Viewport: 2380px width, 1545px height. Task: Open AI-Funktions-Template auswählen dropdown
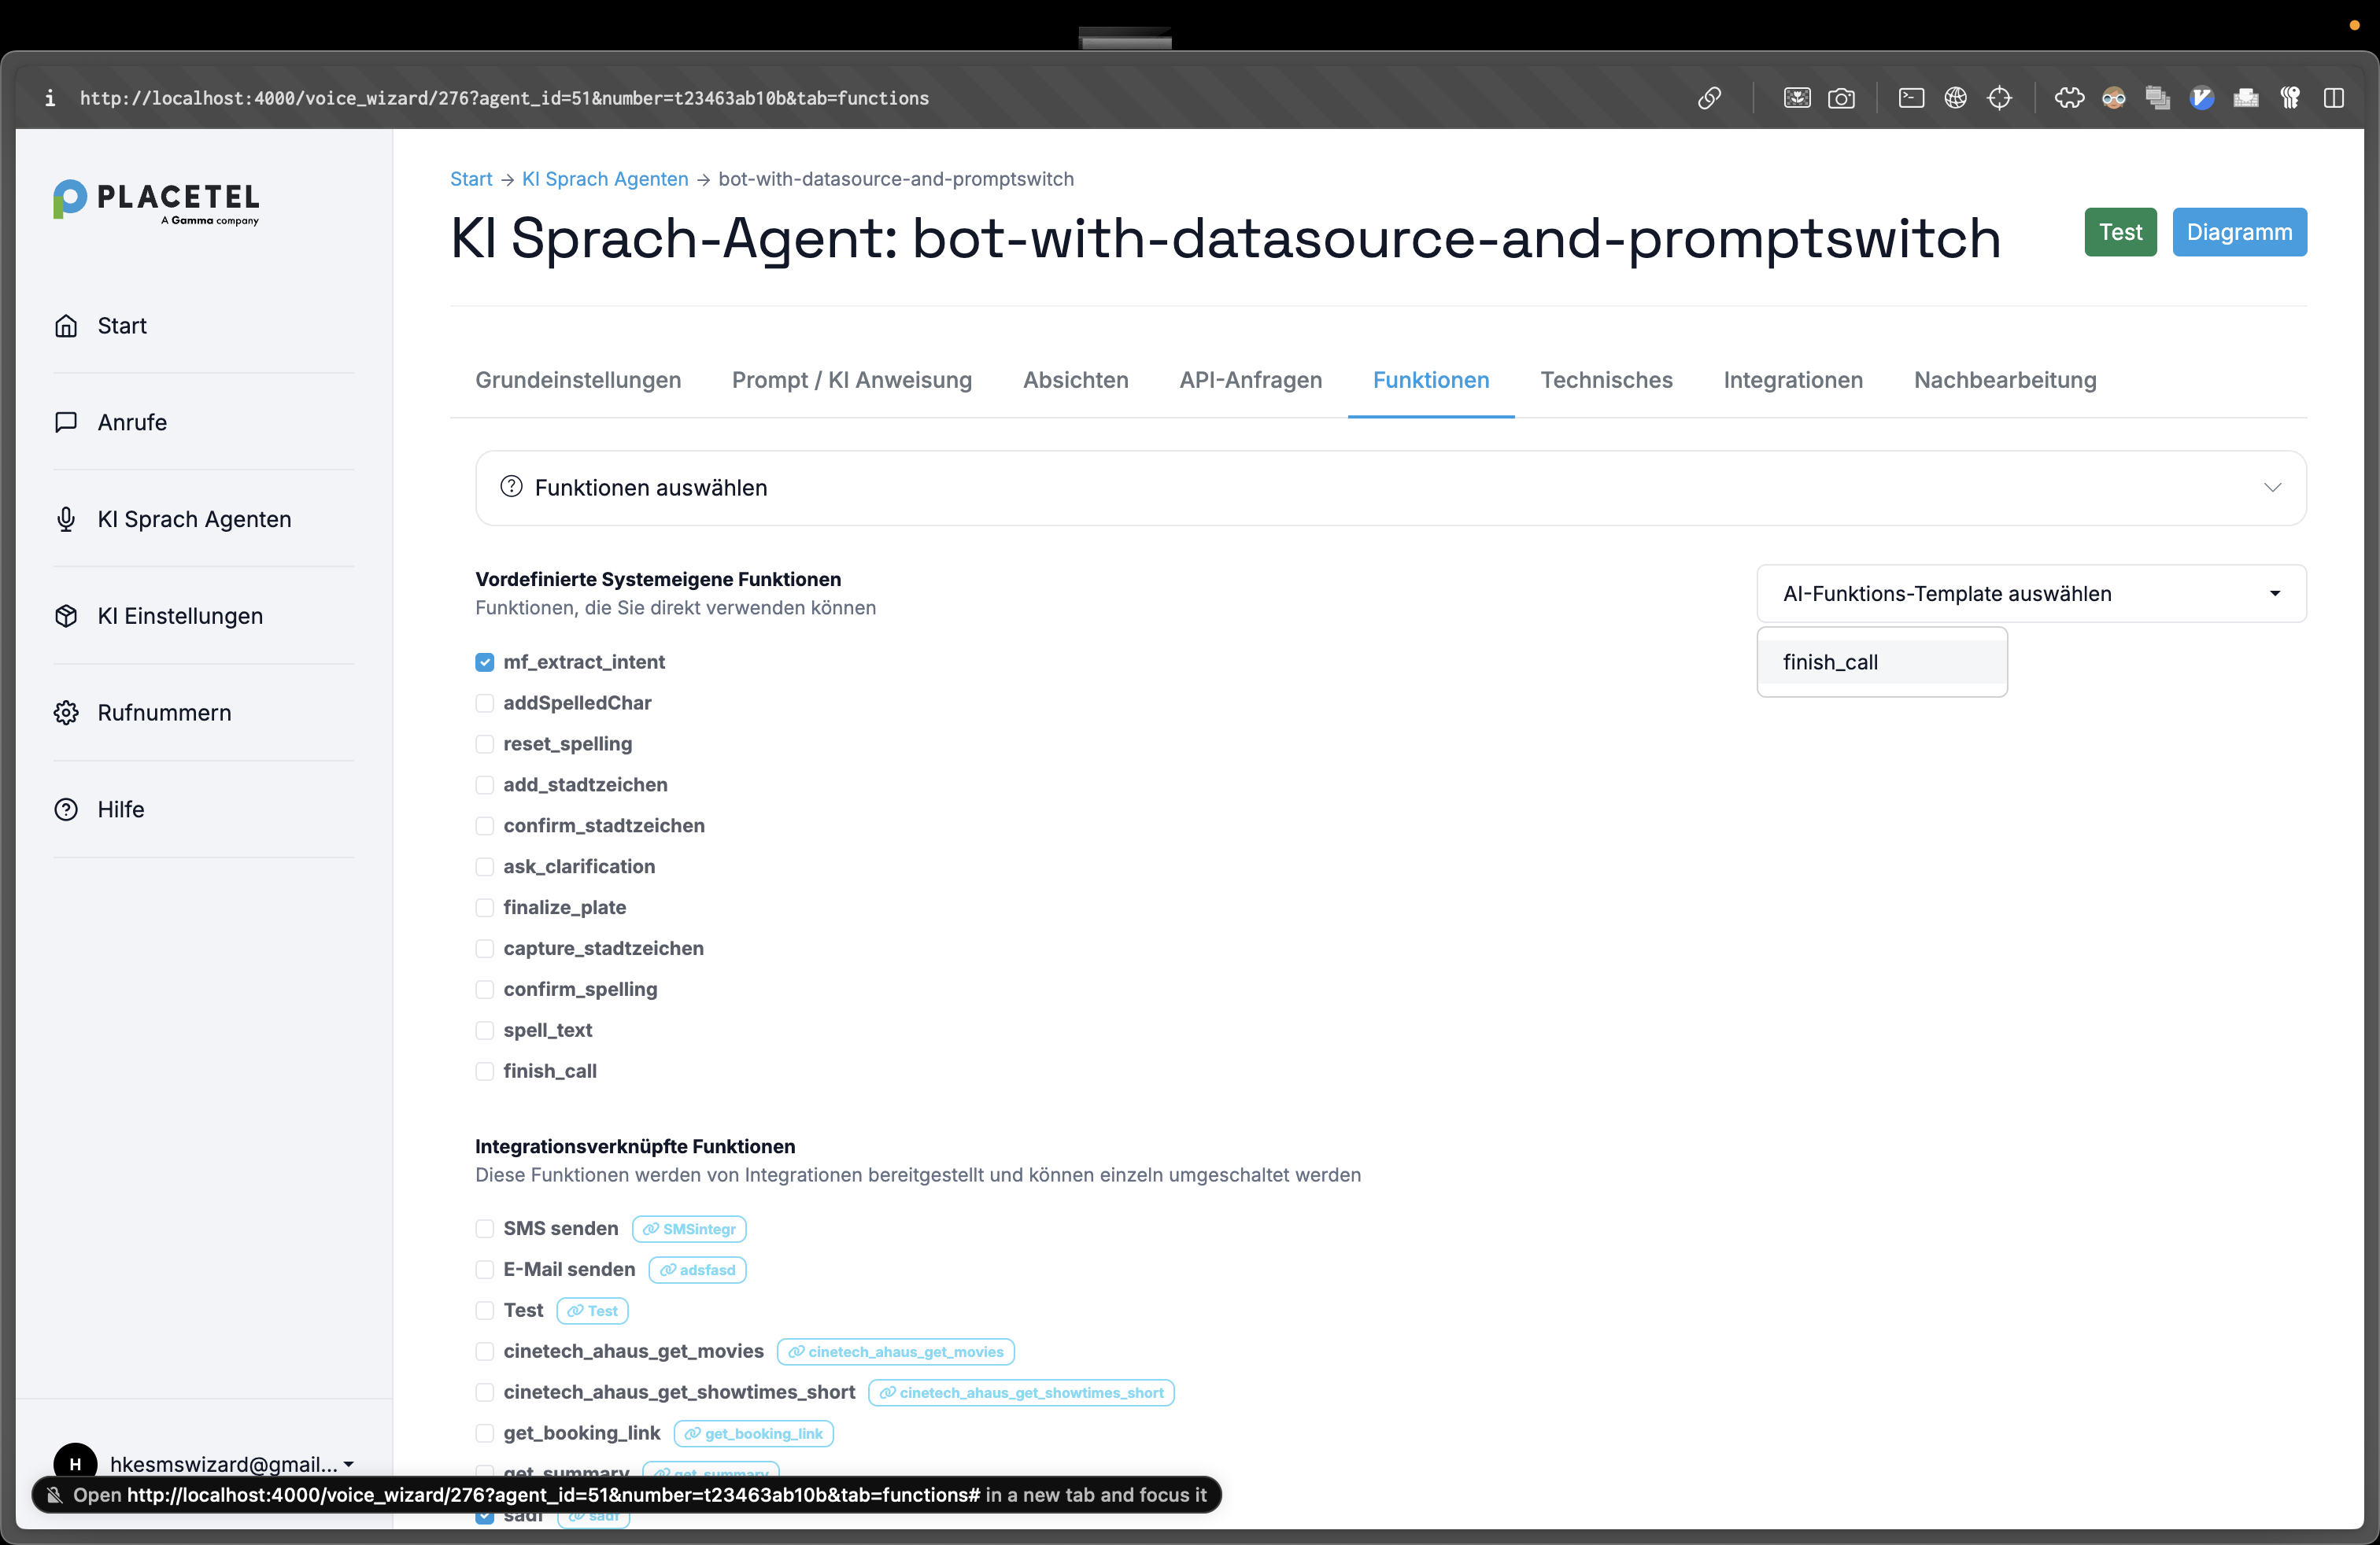coord(2030,594)
